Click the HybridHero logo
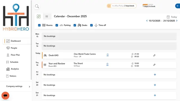 click(x=16, y=17)
